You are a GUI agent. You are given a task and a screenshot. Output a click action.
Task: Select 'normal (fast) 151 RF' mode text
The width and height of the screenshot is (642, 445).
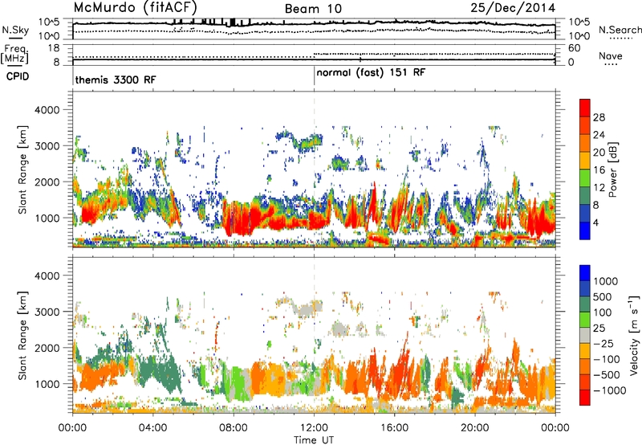[x=371, y=73]
